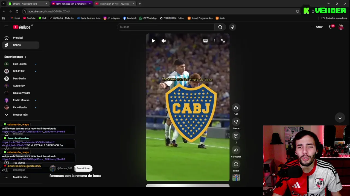Open the Chrome apps grid icon
Image resolution: width=350 pixels, height=196 pixels.
(4, 18)
